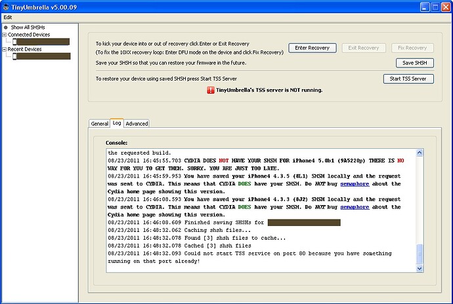The image size is (453, 304).
Task: Open semaphore link in the 4.3.3 message
Action: [x=355, y=207]
